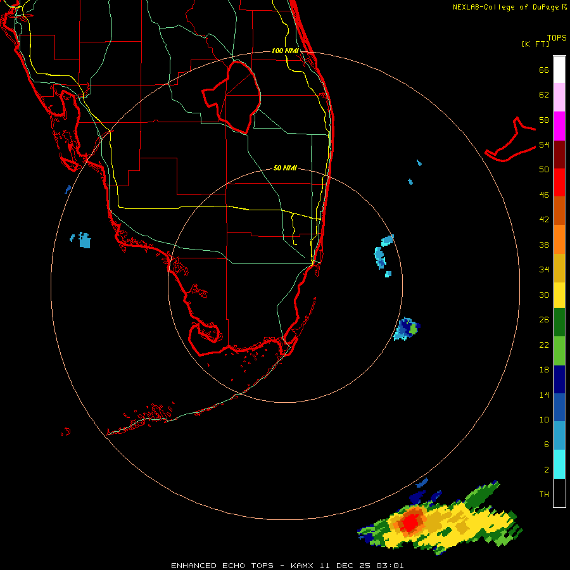
Task: Click the 50 legend value
Action: [544, 170]
